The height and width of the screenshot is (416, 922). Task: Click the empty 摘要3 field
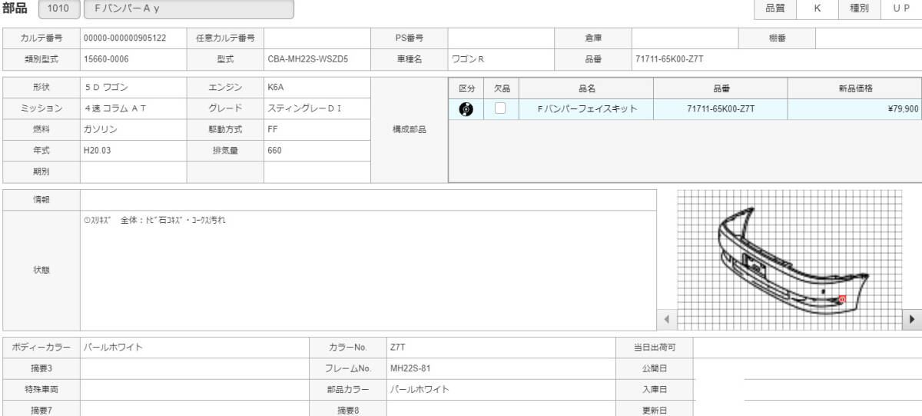[x=194, y=368]
